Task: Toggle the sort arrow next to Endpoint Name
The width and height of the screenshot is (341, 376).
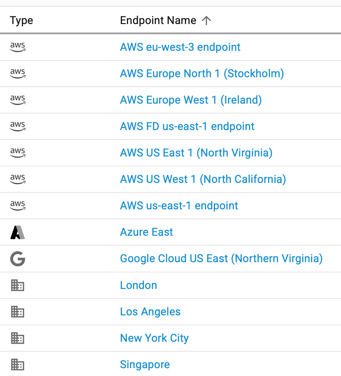Action: (206, 21)
